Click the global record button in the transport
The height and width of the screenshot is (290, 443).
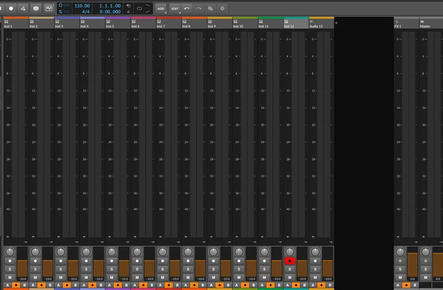tap(10, 9)
